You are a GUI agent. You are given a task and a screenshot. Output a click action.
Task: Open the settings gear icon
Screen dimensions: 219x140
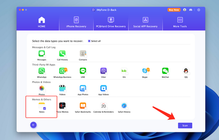point(199,10)
